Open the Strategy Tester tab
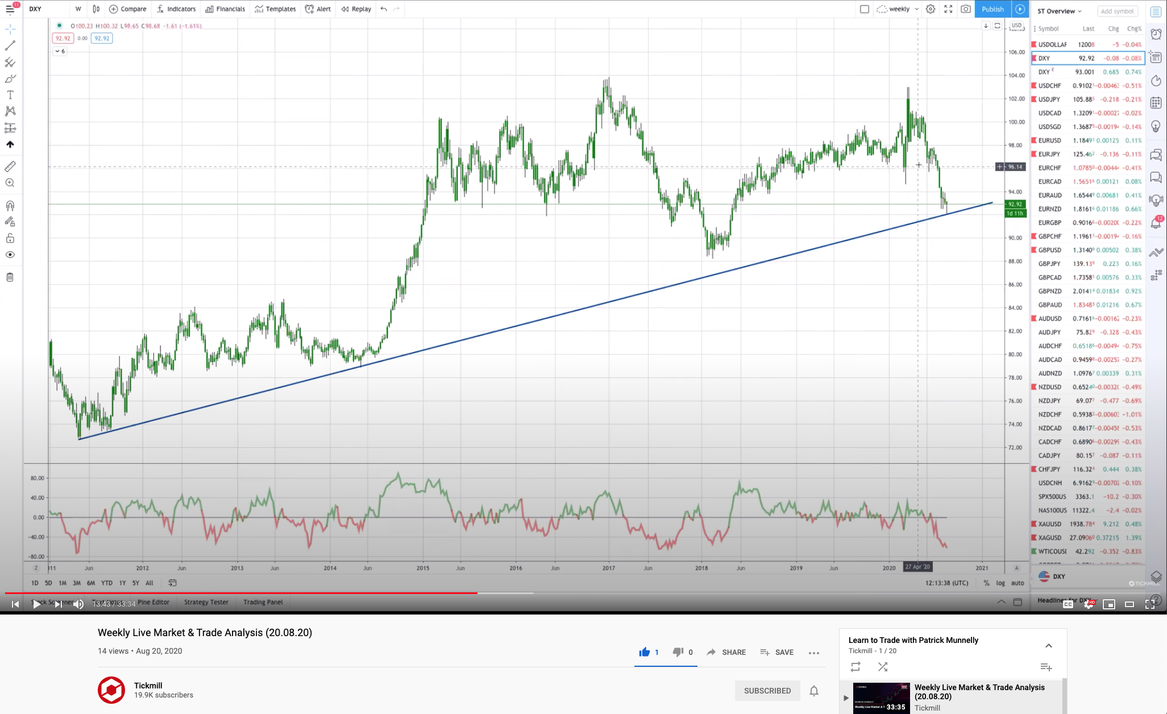This screenshot has width=1167, height=714. pos(206,602)
